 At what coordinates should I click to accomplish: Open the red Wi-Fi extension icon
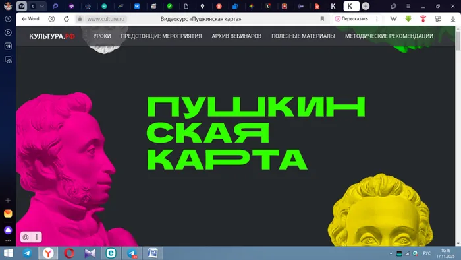click(x=423, y=19)
